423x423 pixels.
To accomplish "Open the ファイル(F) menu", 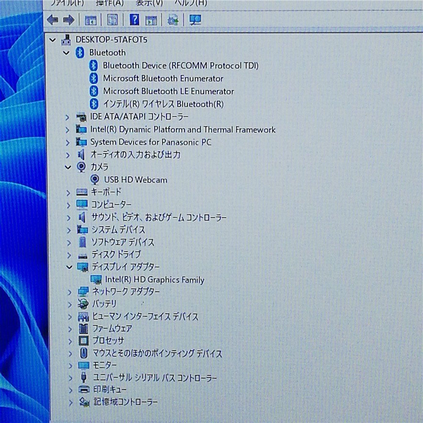I will click(67, 3).
